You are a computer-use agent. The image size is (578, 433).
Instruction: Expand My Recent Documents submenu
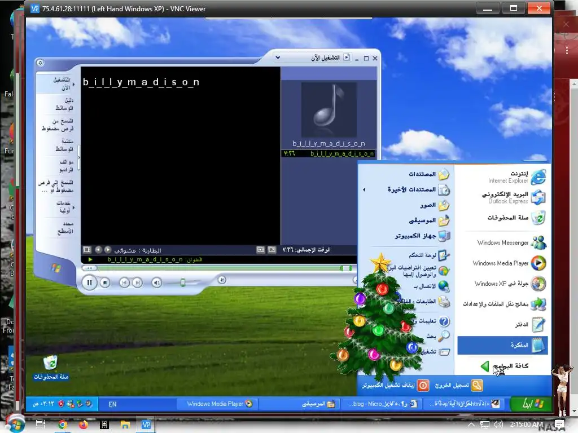(408, 189)
